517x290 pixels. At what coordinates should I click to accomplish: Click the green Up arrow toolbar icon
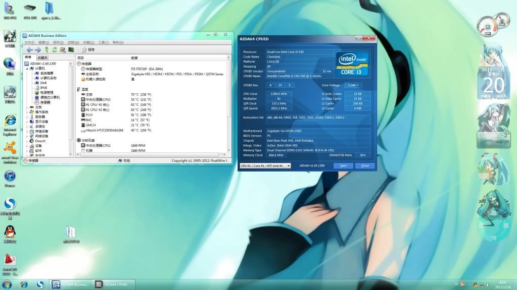pyautogui.click(x=46, y=50)
